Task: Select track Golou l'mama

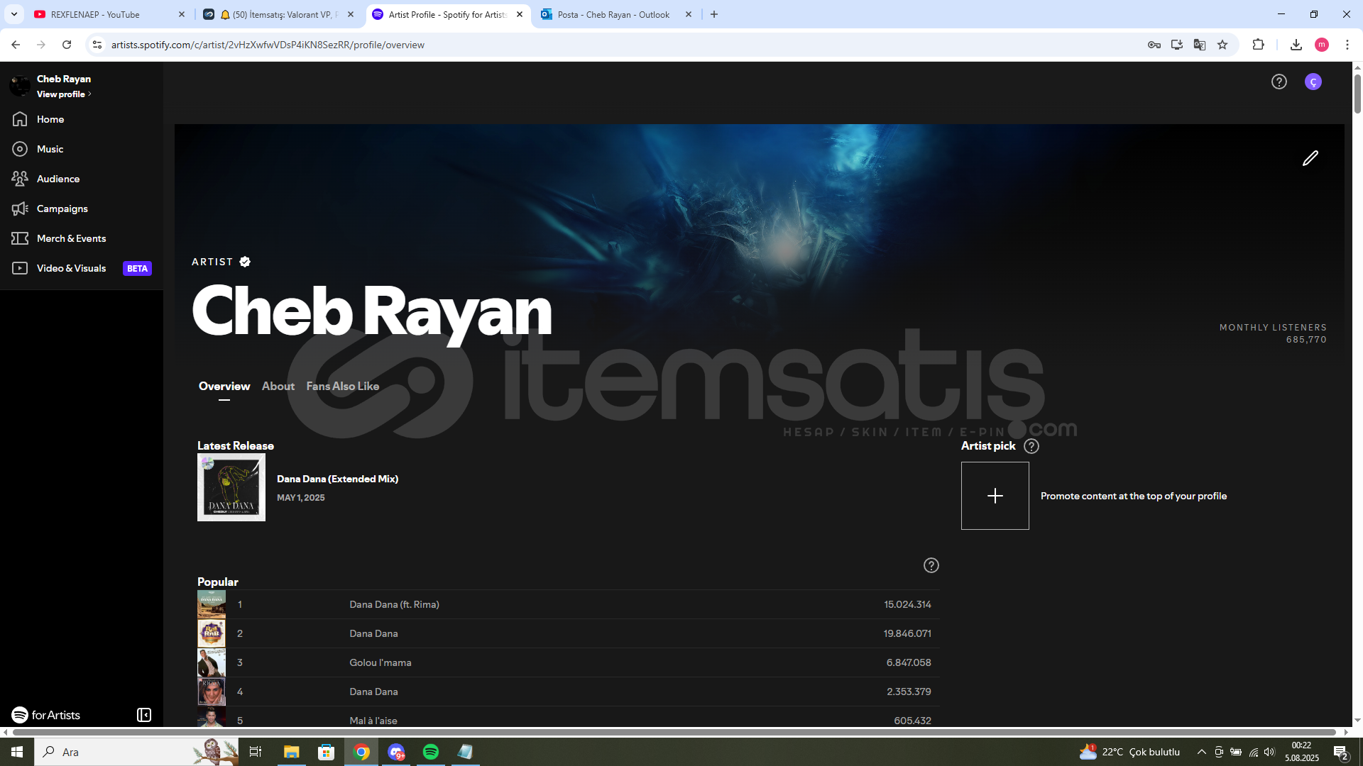Action: click(x=380, y=662)
